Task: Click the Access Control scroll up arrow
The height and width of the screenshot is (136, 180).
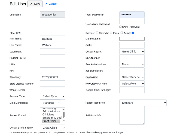Action: pyautogui.click(x=64, y=109)
